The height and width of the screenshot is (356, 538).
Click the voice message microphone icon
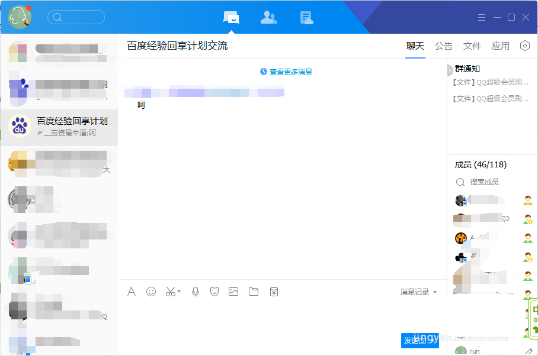tap(195, 292)
